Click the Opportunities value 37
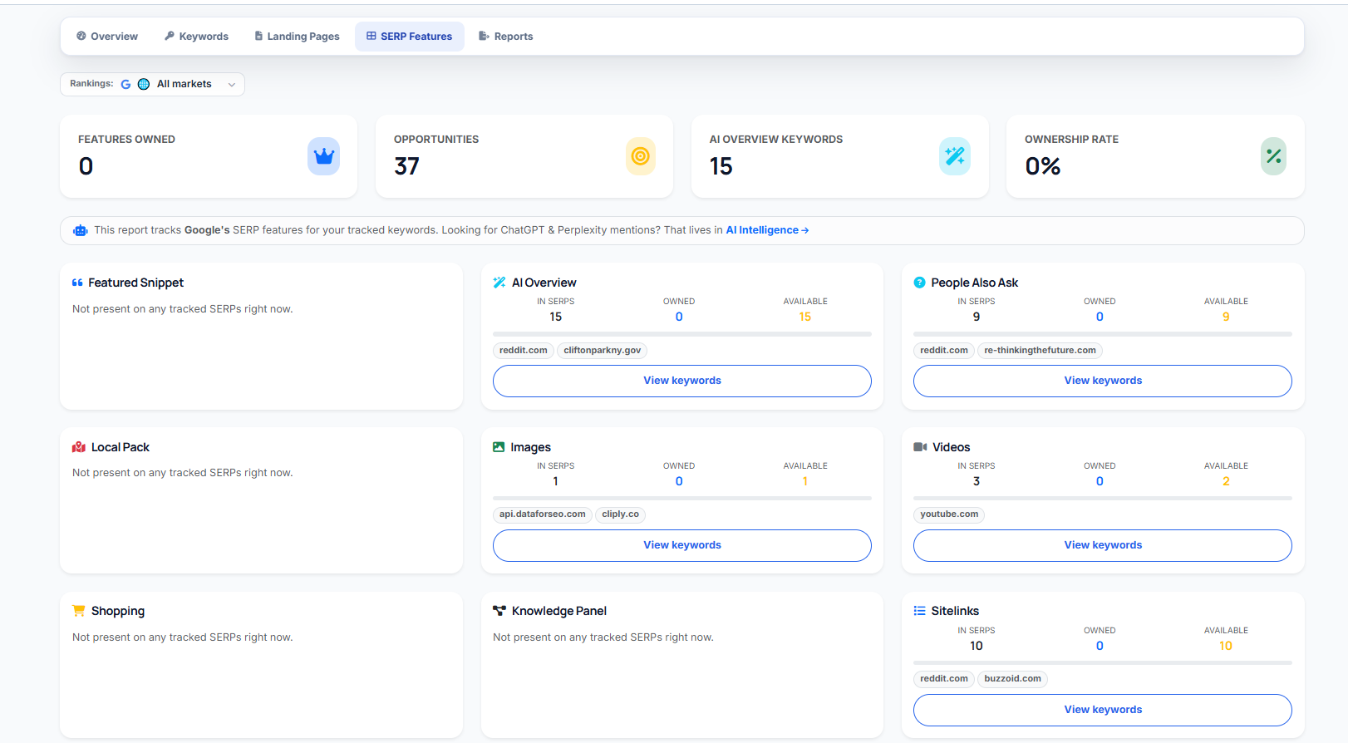Viewport: 1348px width, 743px height. [x=406, y=166]
